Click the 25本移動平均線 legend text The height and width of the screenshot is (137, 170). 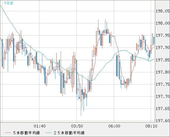[x=69, y=133]
